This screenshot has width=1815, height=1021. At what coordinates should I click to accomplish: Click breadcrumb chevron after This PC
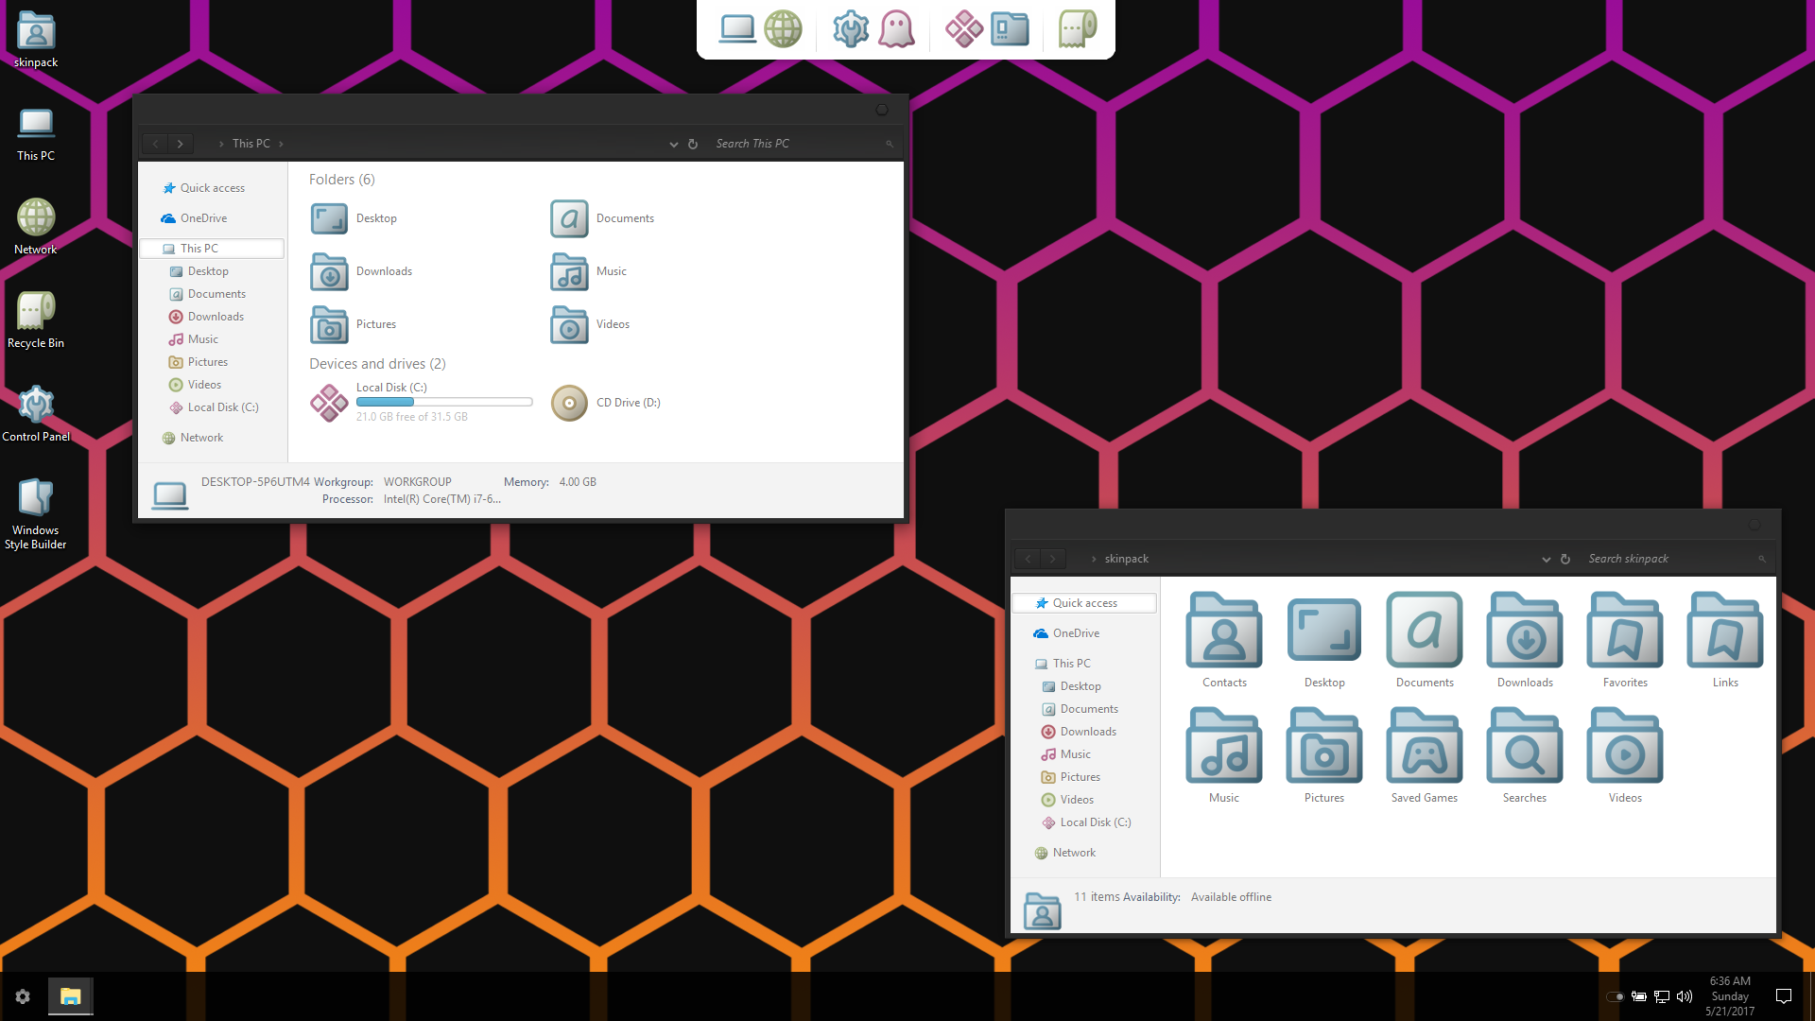281,144
